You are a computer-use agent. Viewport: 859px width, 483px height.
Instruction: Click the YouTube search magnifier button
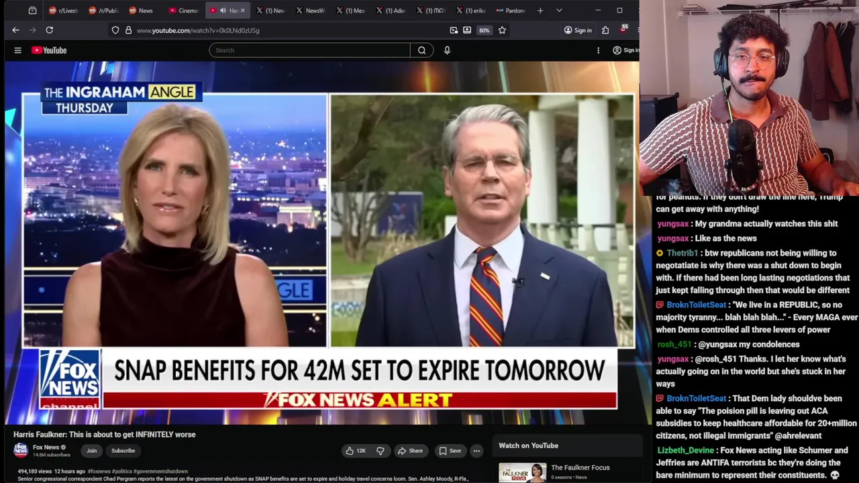click(421, 50)
